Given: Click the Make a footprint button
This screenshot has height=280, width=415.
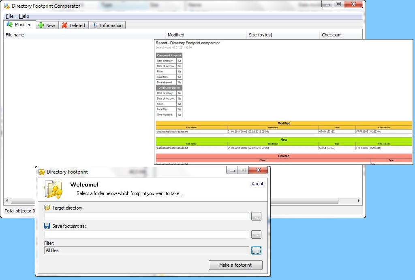Looking at the screenshot, I should coord(235,265).
